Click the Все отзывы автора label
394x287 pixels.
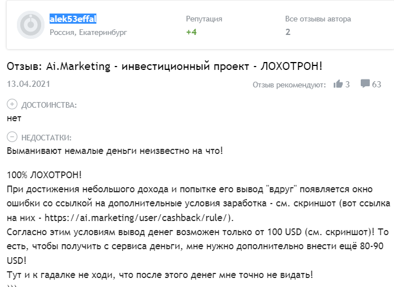click(x=318, y=19)
